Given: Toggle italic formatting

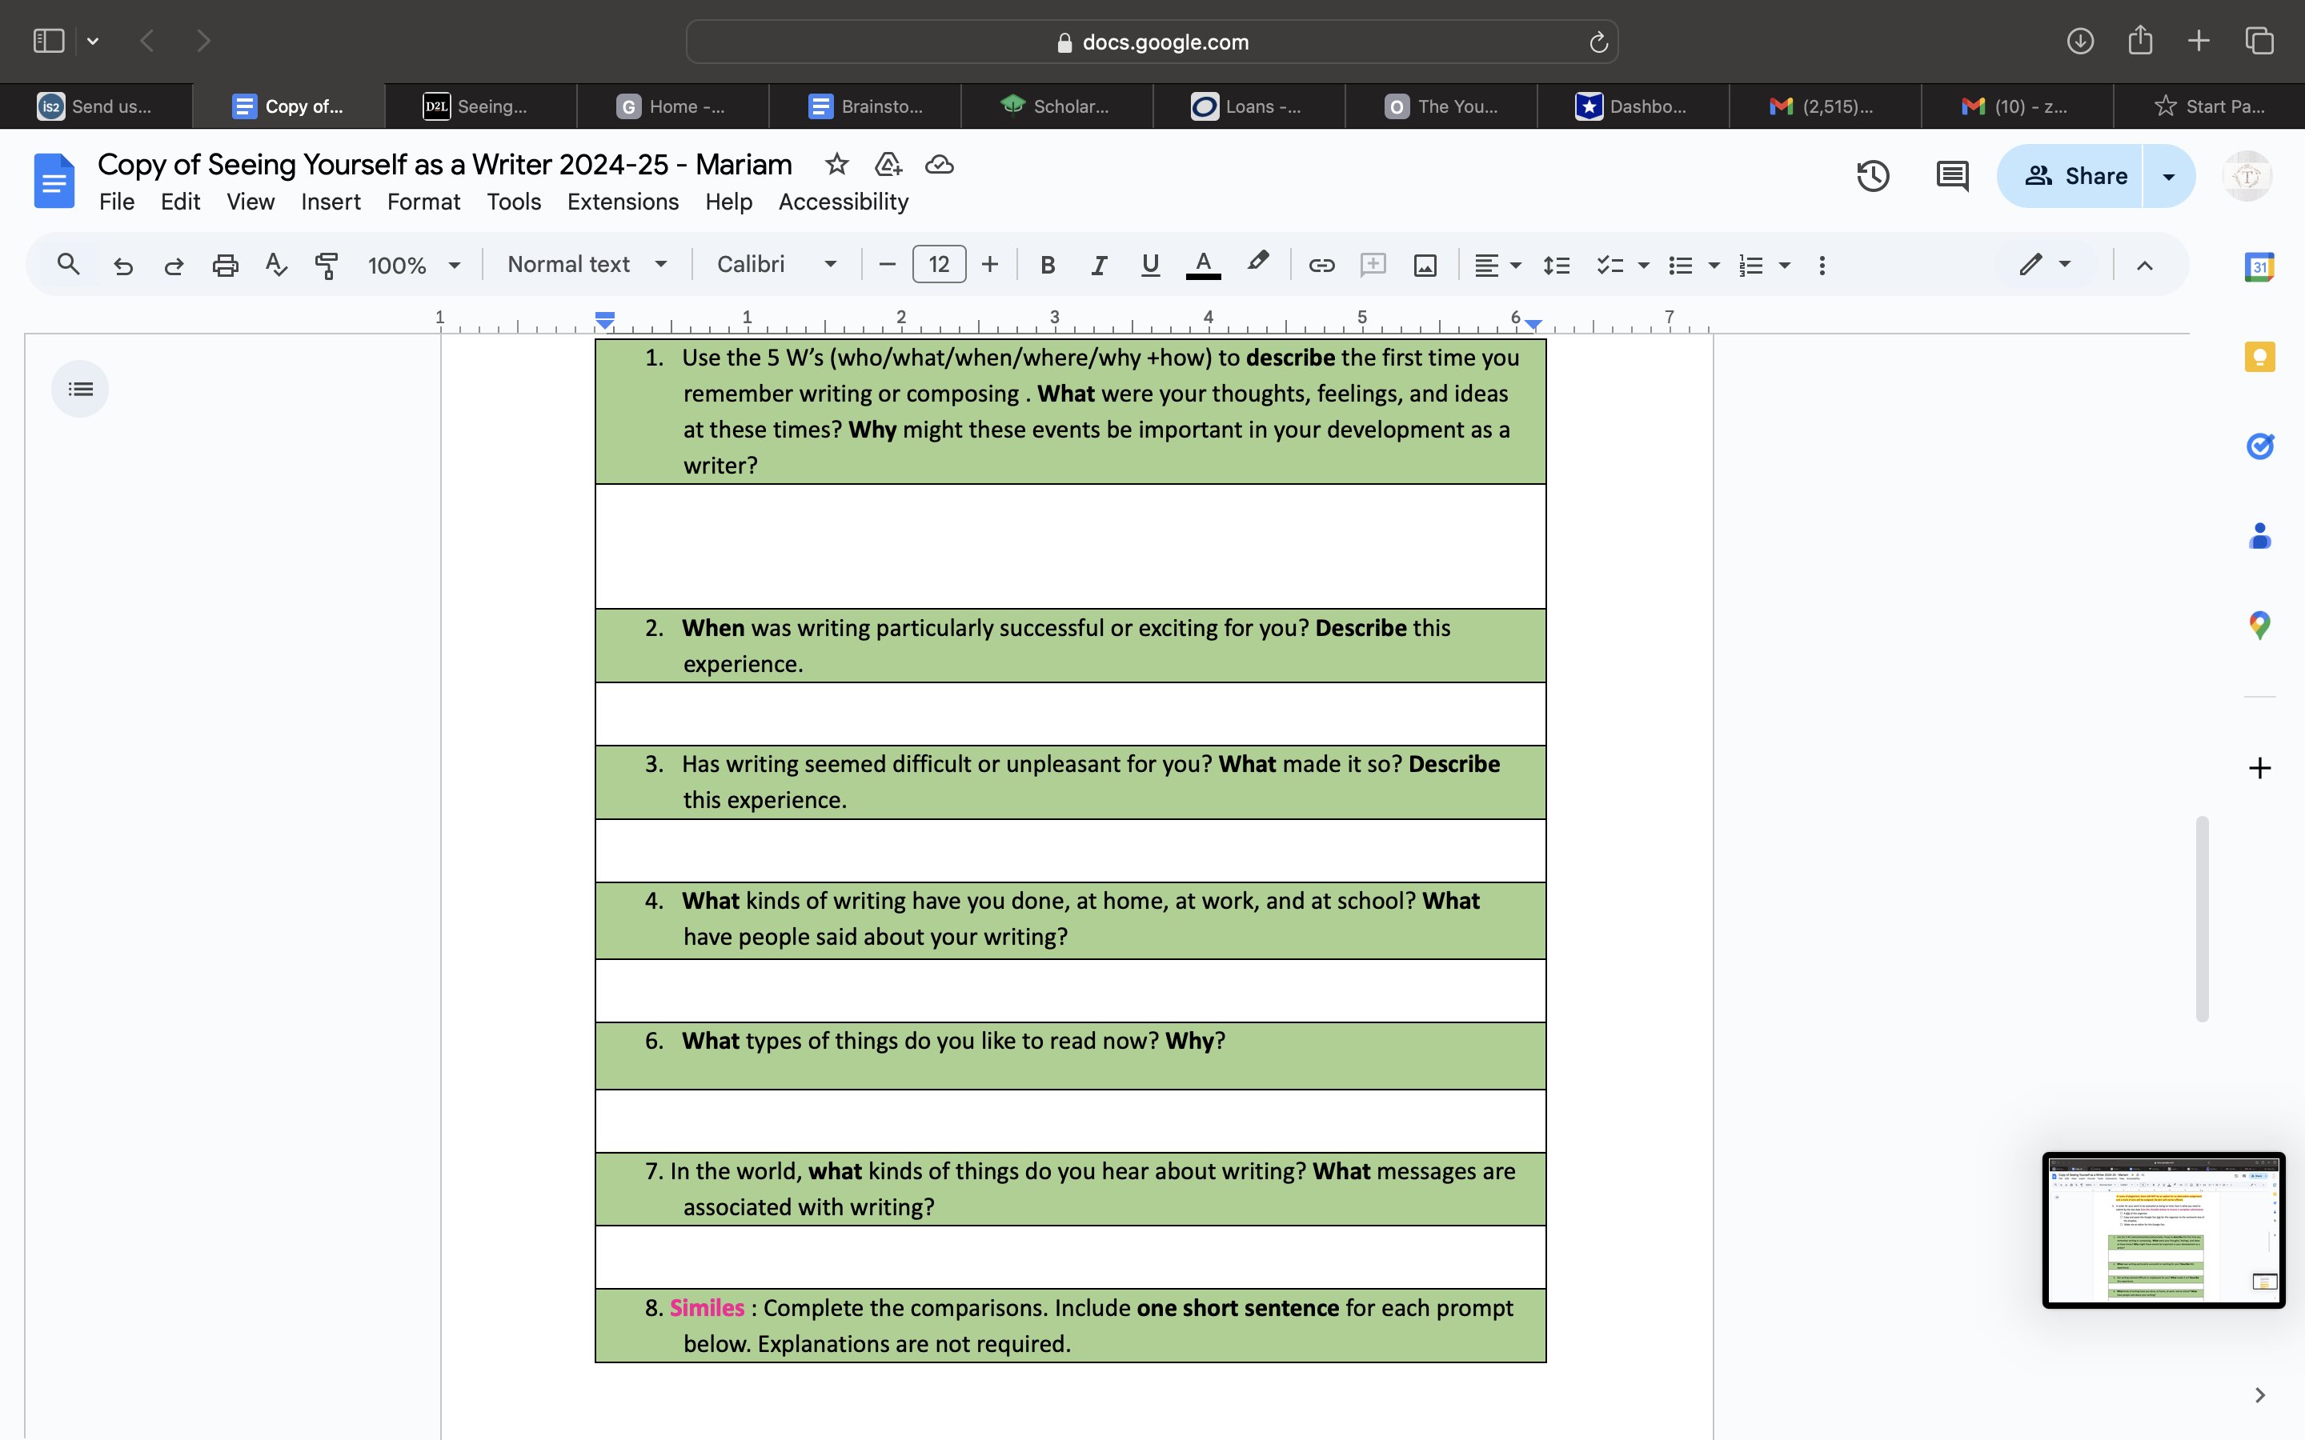Looking at the screenshot, I should [1098, 265].
